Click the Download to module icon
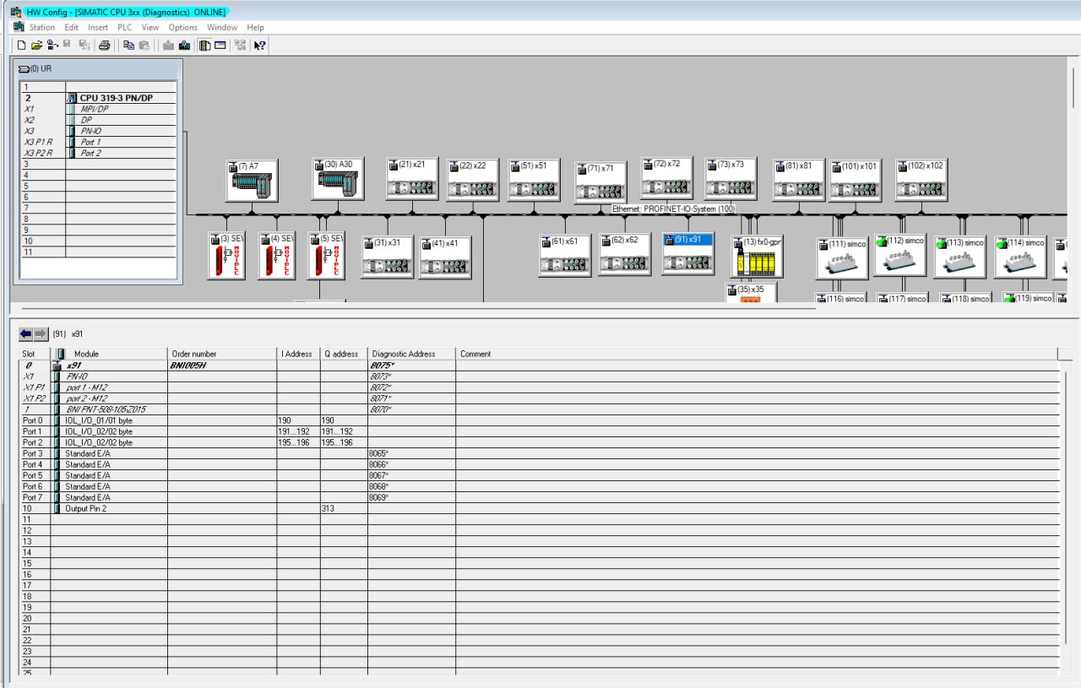Image resolution: width=1081 pixels, height=688 pixels. pos(168,45)
